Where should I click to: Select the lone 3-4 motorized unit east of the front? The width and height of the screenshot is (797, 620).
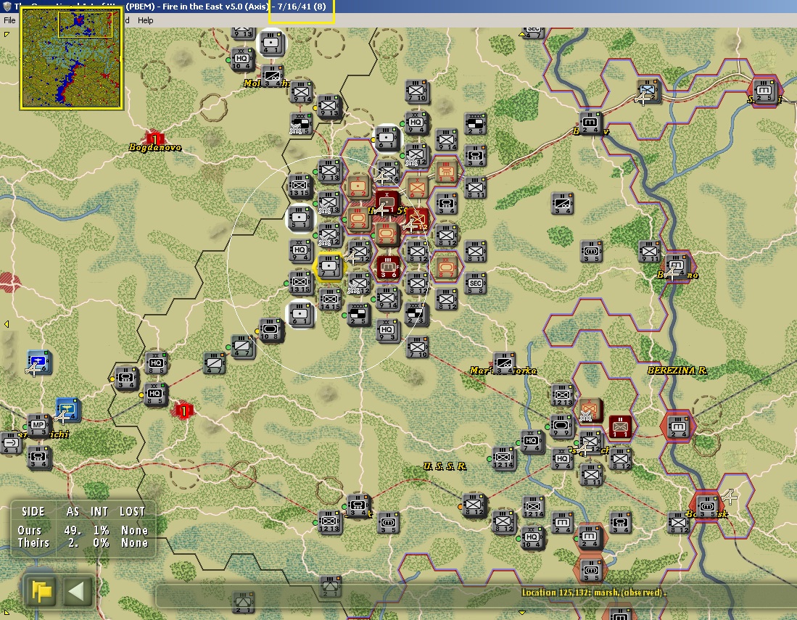pyautogui.click(x=561, y=203)
